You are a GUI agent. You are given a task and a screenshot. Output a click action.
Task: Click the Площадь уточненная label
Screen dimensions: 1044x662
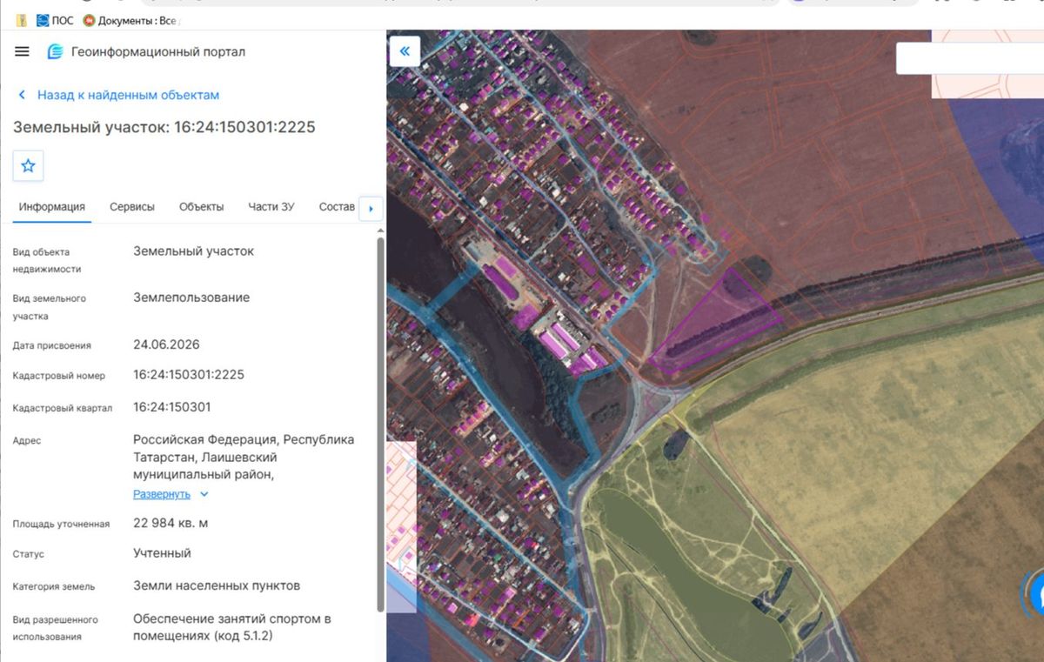coord(61,524)
